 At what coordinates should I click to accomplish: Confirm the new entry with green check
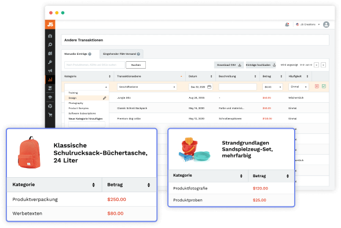coord(324,86)
